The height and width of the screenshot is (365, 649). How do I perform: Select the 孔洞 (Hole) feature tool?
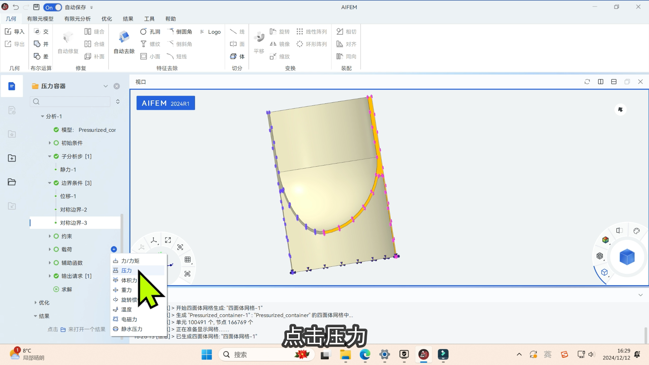pyautogui.click(x=151, y=31)
